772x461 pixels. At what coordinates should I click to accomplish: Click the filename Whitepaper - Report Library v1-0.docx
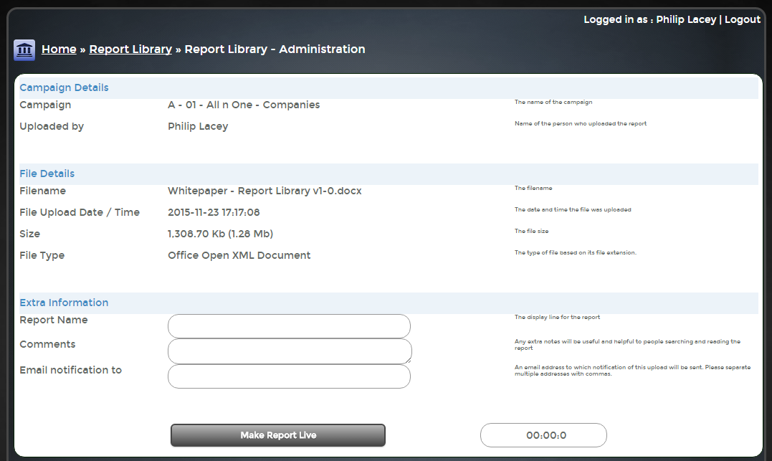point(264,191)
